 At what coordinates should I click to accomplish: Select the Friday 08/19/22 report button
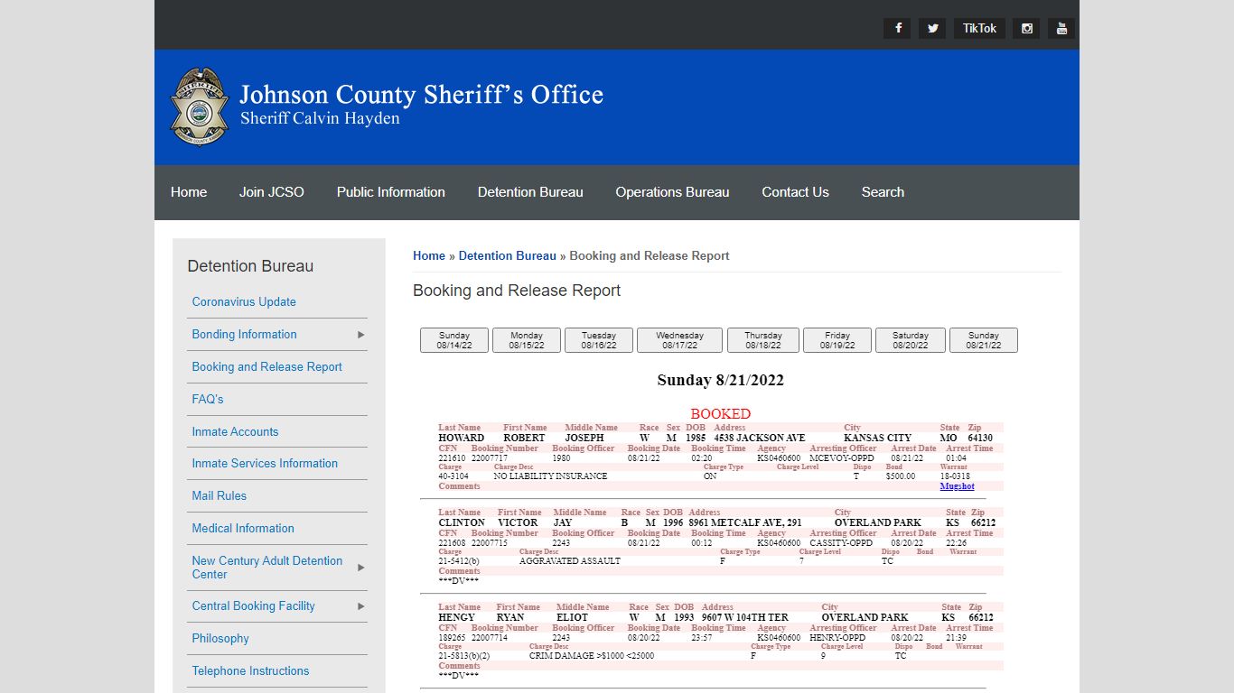tap(837, 340)
